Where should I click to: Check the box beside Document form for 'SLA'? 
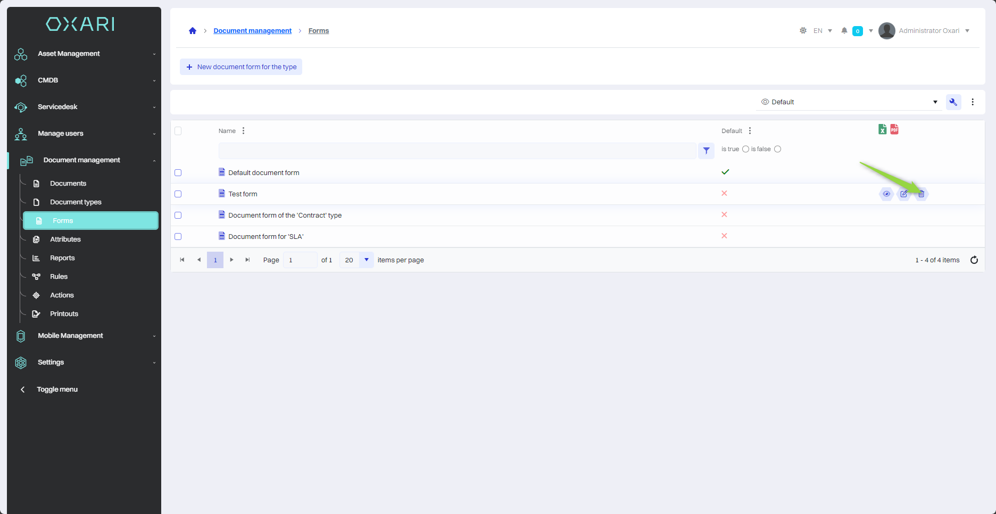(178, 237)
